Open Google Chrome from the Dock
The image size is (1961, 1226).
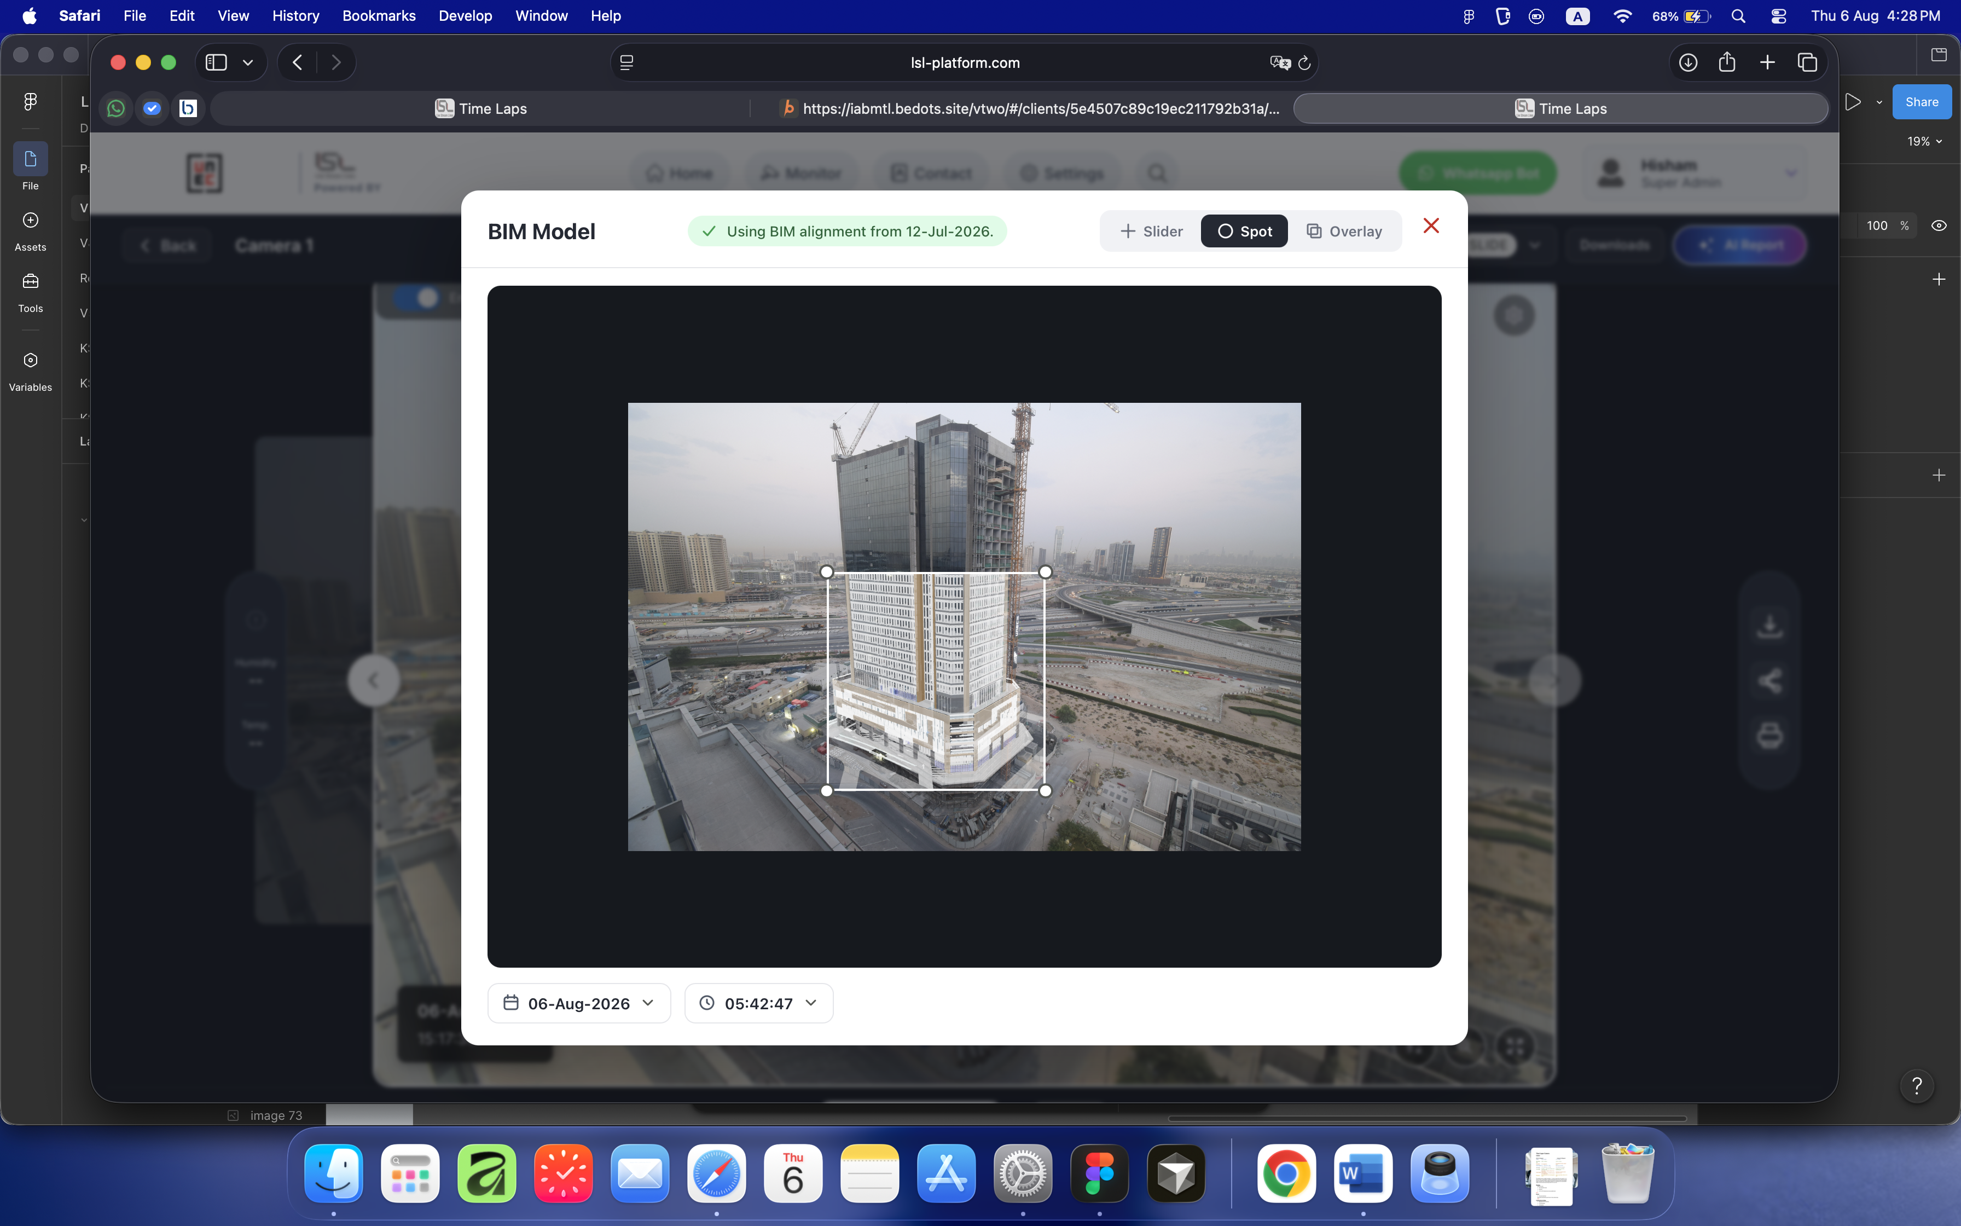pos(1286,1172)
